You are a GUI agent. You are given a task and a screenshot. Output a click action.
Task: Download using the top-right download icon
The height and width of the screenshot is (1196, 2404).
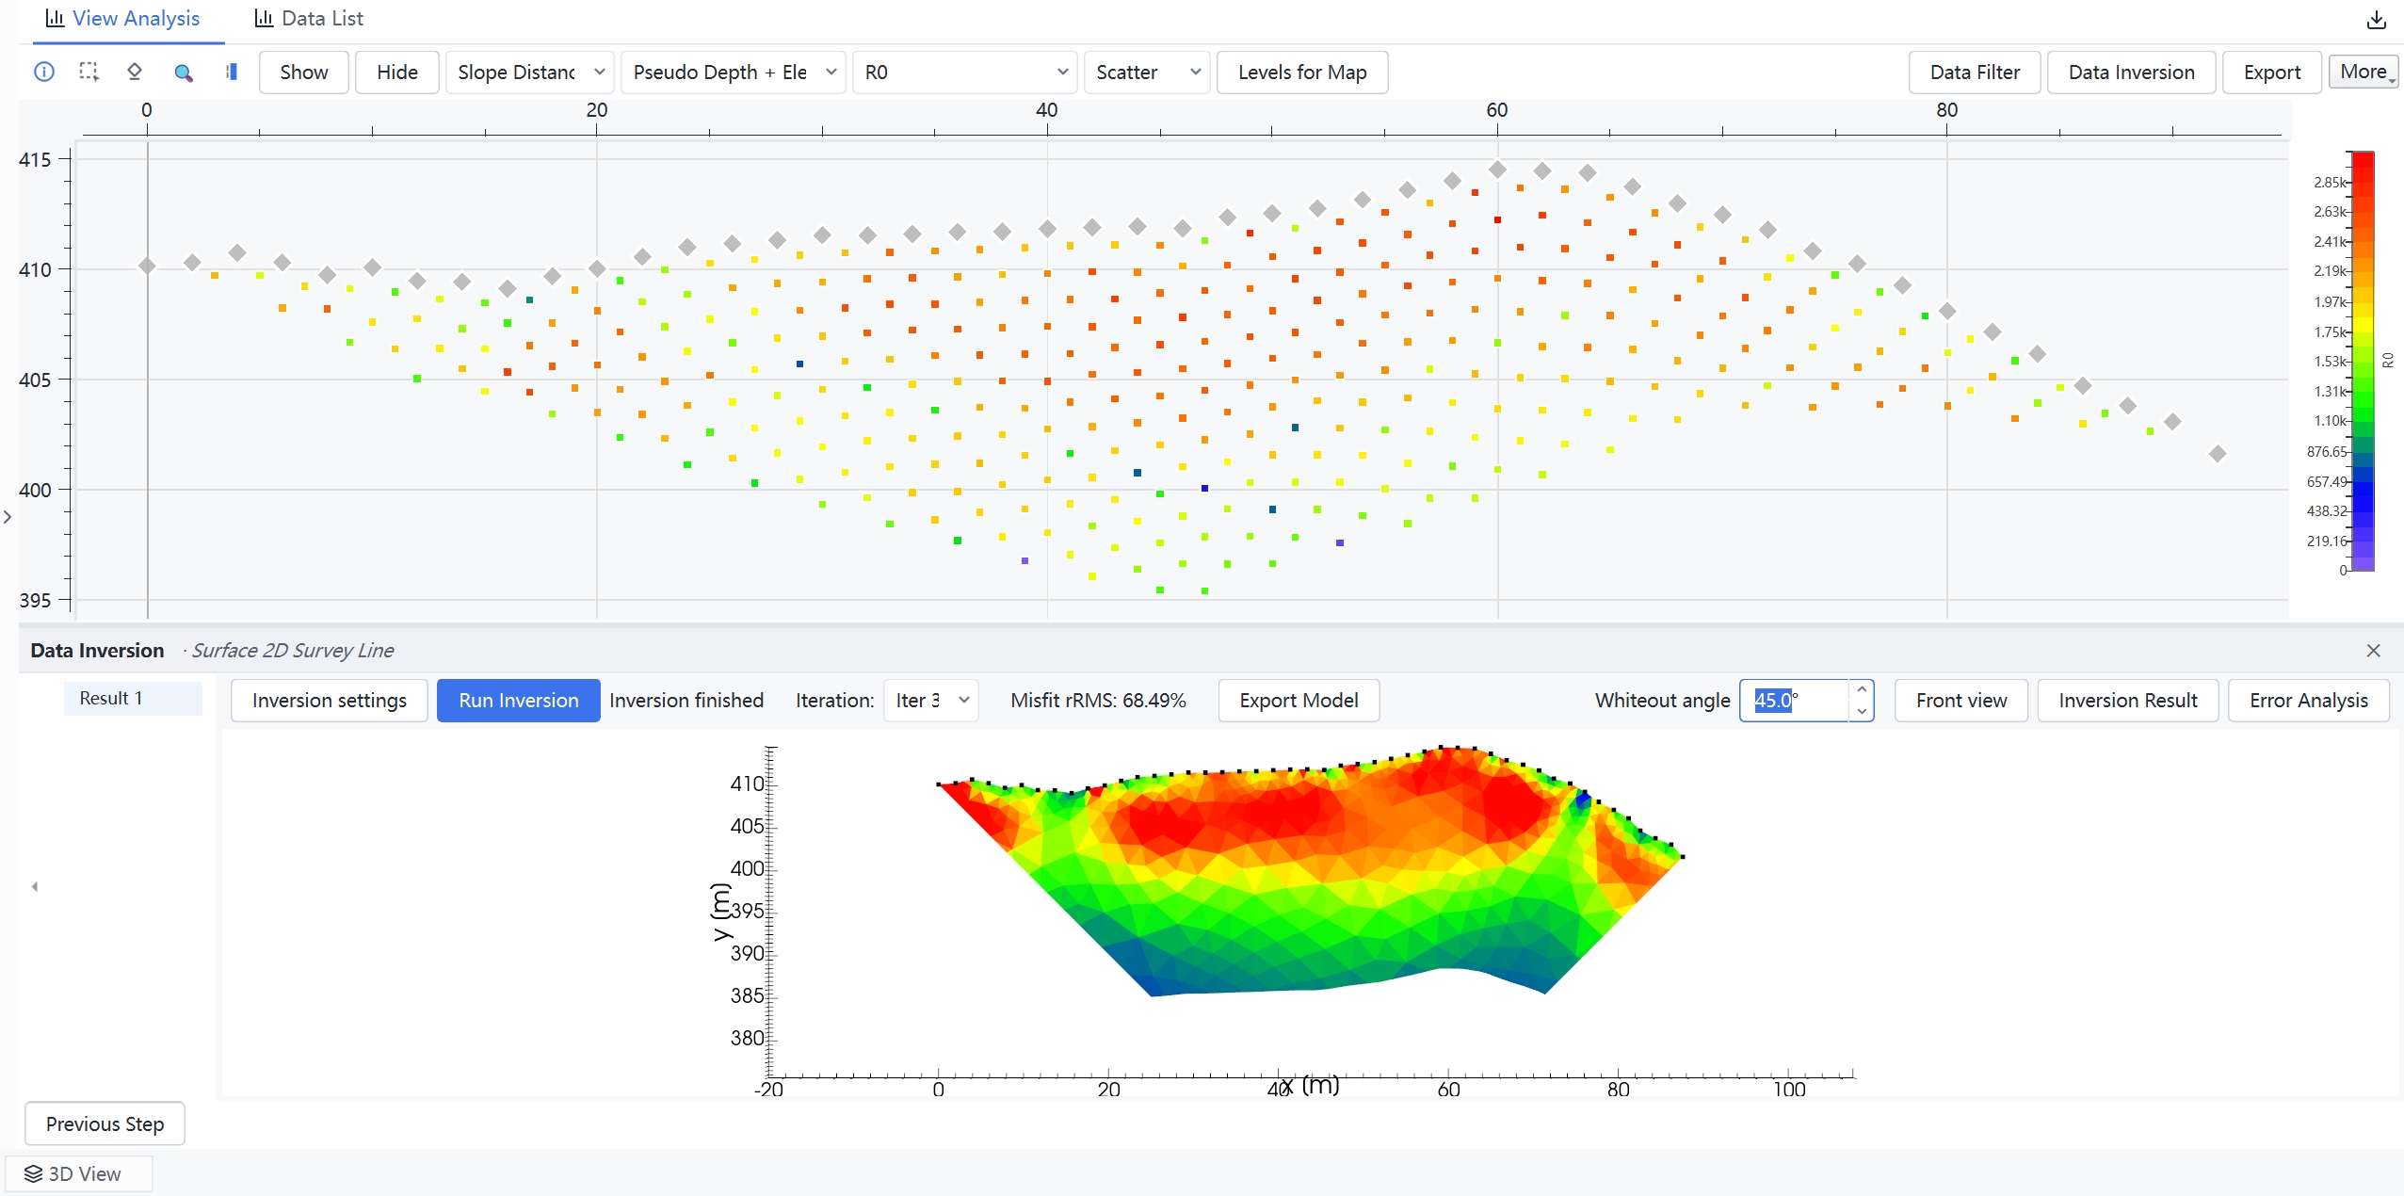pyautogui.click(x=2377, y=19)
